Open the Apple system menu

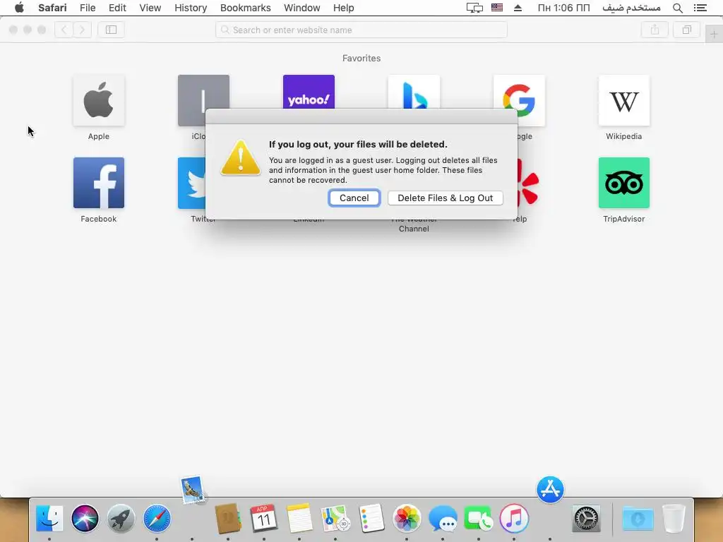[19, 8]
